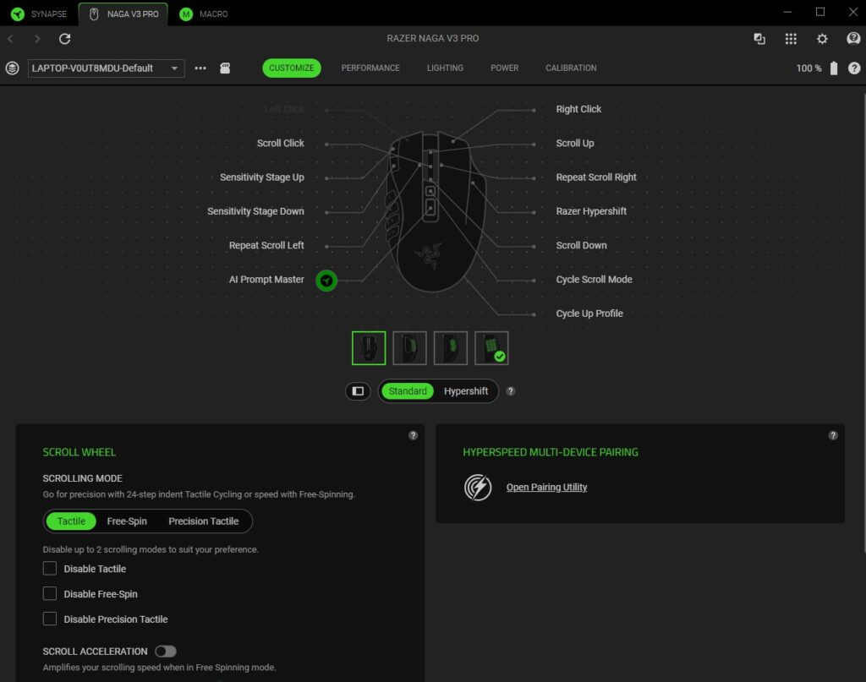Click the vertical scrollbar on right edge
This screenshot has width=866, height=682.
point(863,323)
